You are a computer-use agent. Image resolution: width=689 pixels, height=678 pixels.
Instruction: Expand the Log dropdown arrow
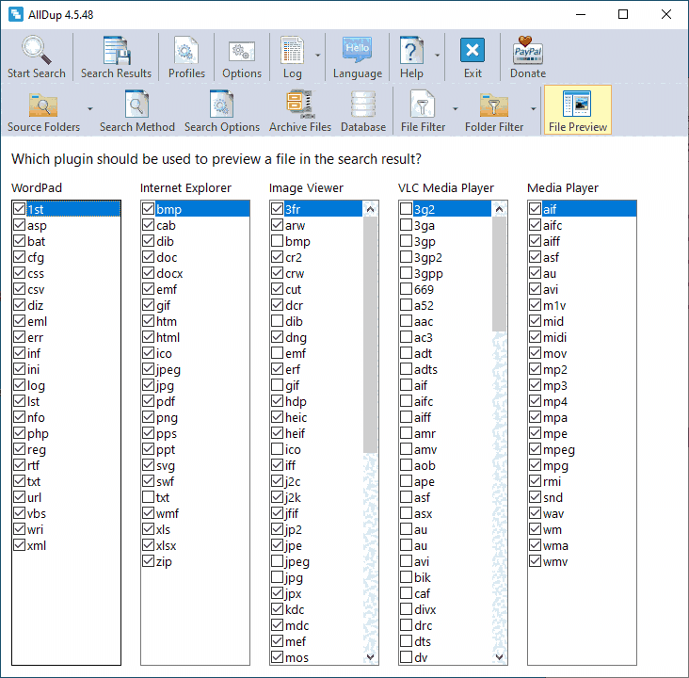pyautogui.click(x=318, y=55)
